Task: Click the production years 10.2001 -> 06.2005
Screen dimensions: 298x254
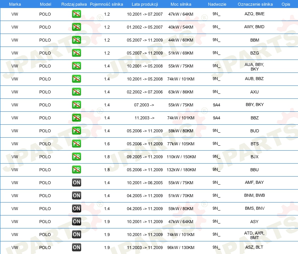Action: tap(145, 183)
